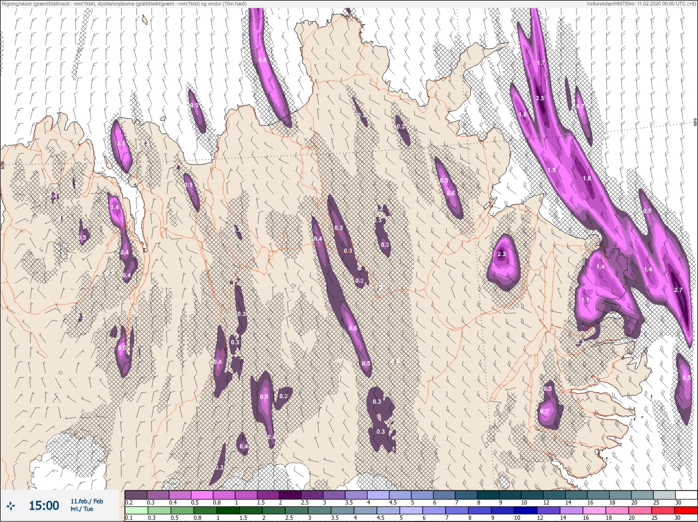
Task: Select the lower legend swatch starting at 0.1
Action: tap(136, 511)
